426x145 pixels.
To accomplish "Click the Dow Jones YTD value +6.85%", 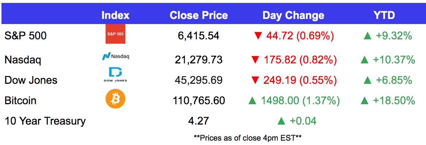I will (x=393, y=80).
